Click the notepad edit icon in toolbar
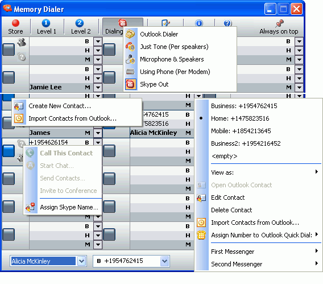The height and width of the screenshot is (284, 323). tap(165, 23)
